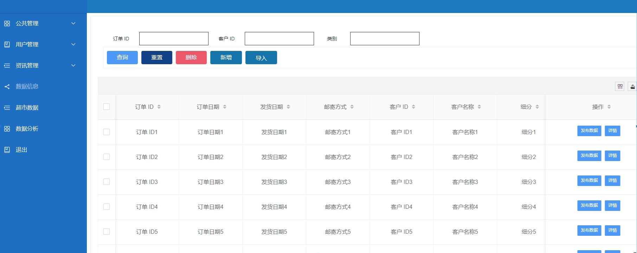Click the 用户管理 sidebar icon
This screenshot has width=637, height=253.
[7, 45]
